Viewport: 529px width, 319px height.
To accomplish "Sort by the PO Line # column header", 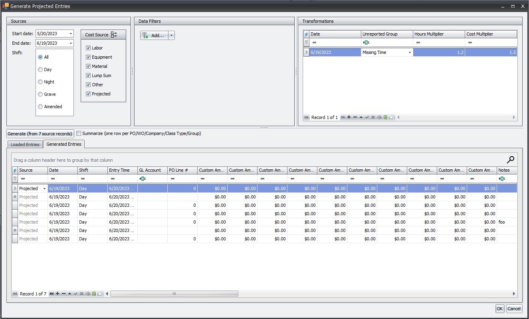I will (x=182, y=170).
